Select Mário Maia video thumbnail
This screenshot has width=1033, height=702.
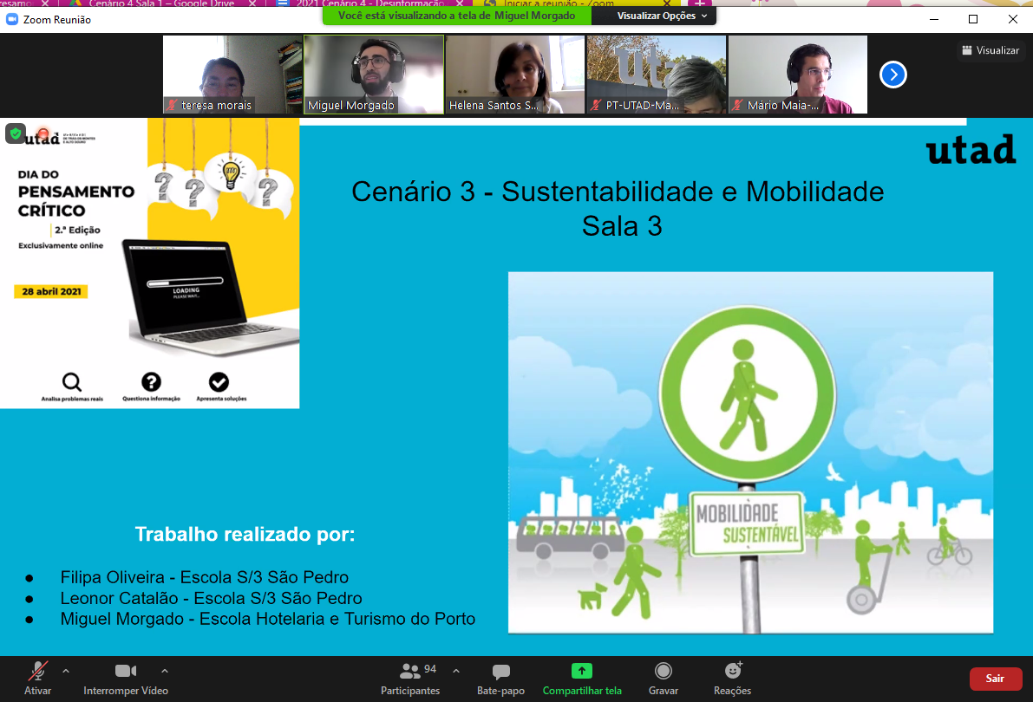[798, 75]
